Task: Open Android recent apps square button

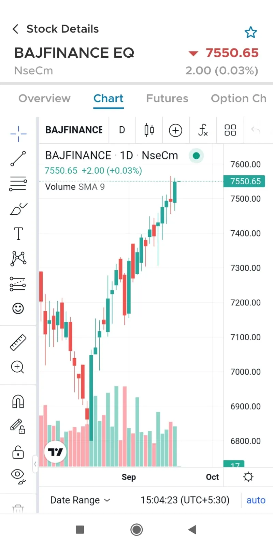Action: [x=80, y=530]
